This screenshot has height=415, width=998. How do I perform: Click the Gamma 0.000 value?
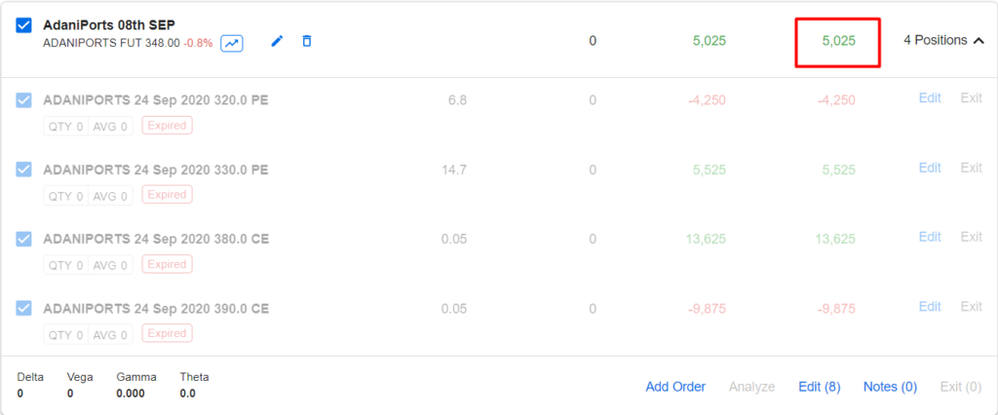tap(131, 394)
